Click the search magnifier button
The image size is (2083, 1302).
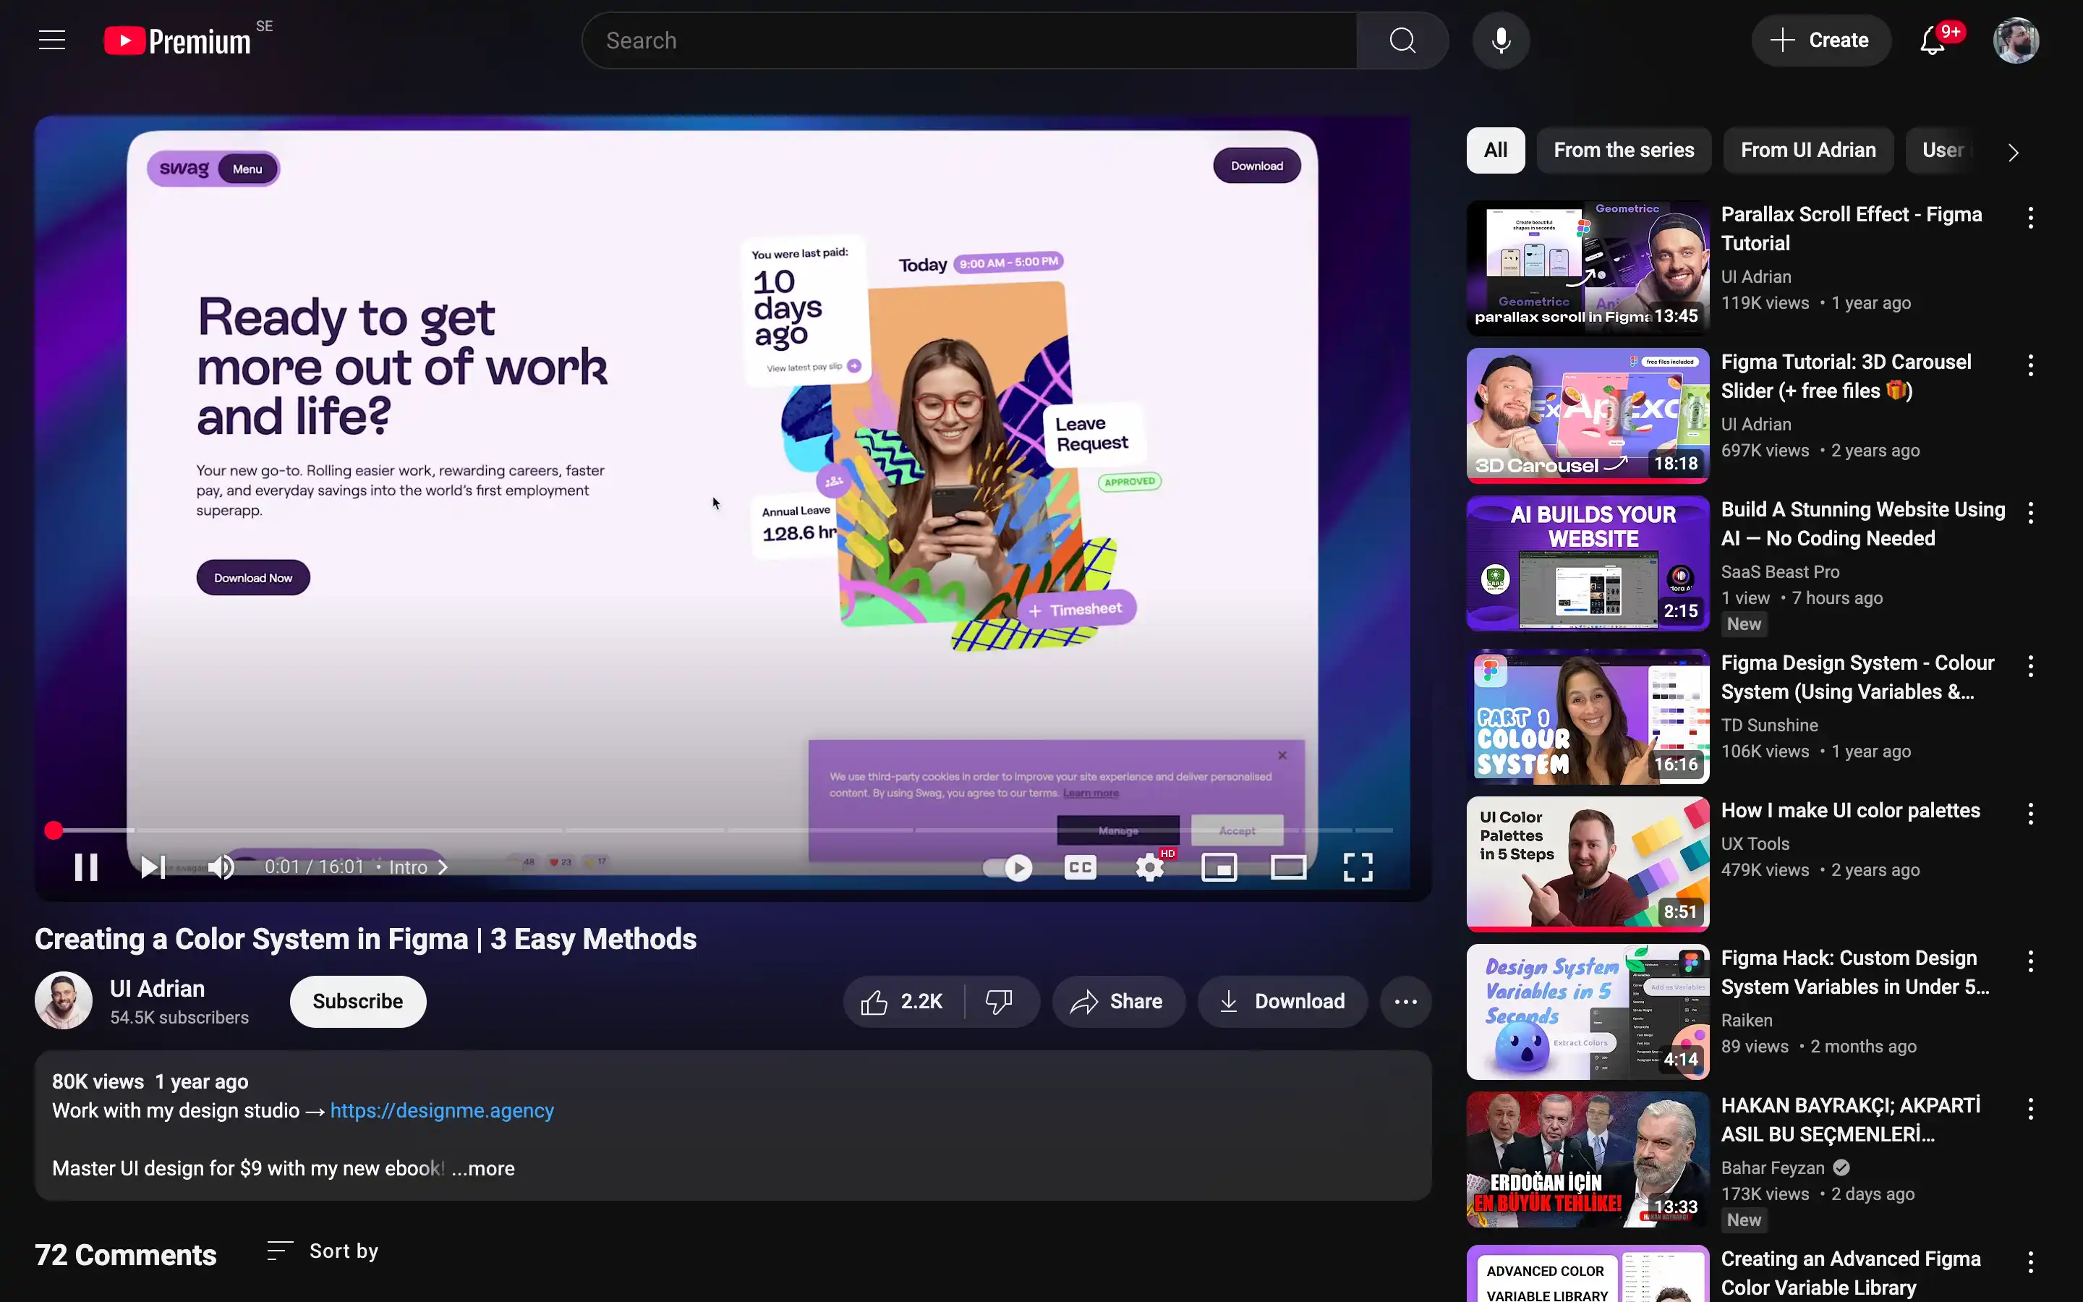tap(1402, 41)
